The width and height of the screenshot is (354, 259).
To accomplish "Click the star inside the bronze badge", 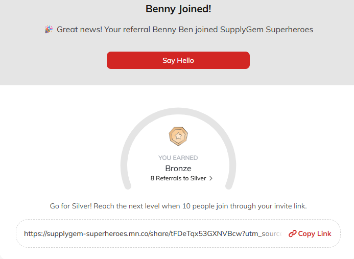I will pos(178,136).
